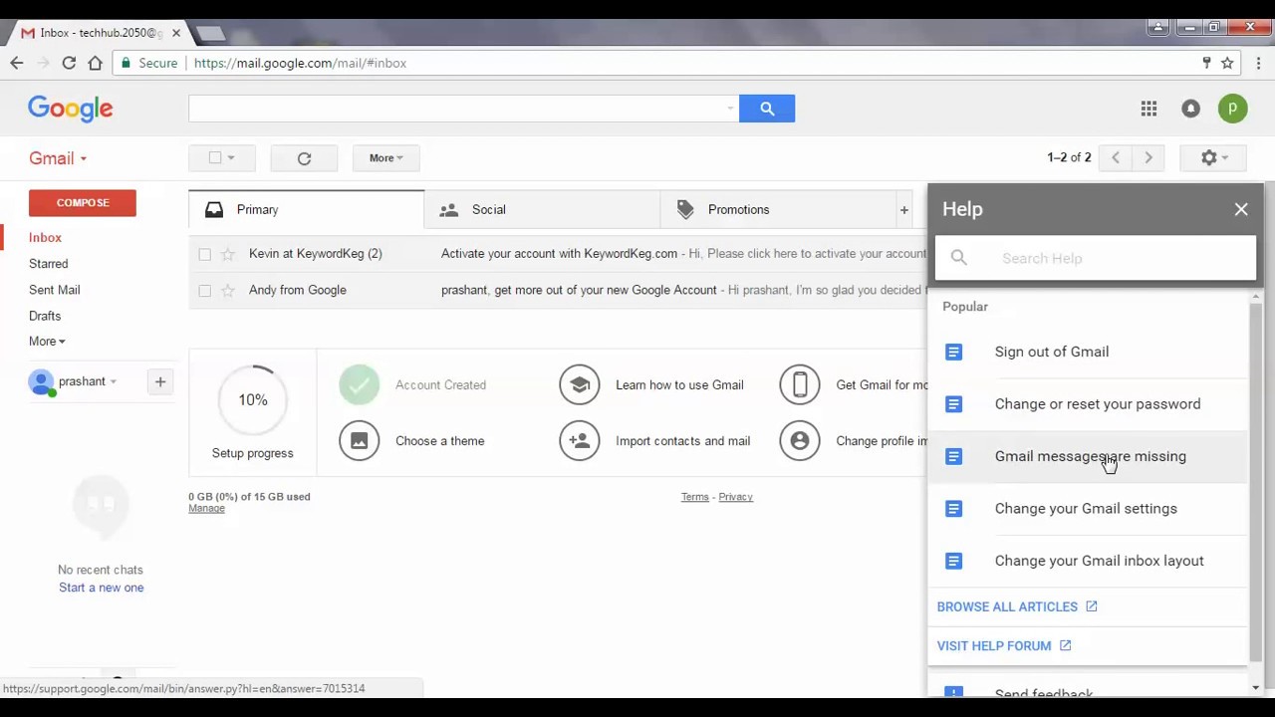Image resolution: width=1275 pixels, height=717 pixels.
Task: Select the Andy from Google email checkbox
Action: (x=204, y=290)
